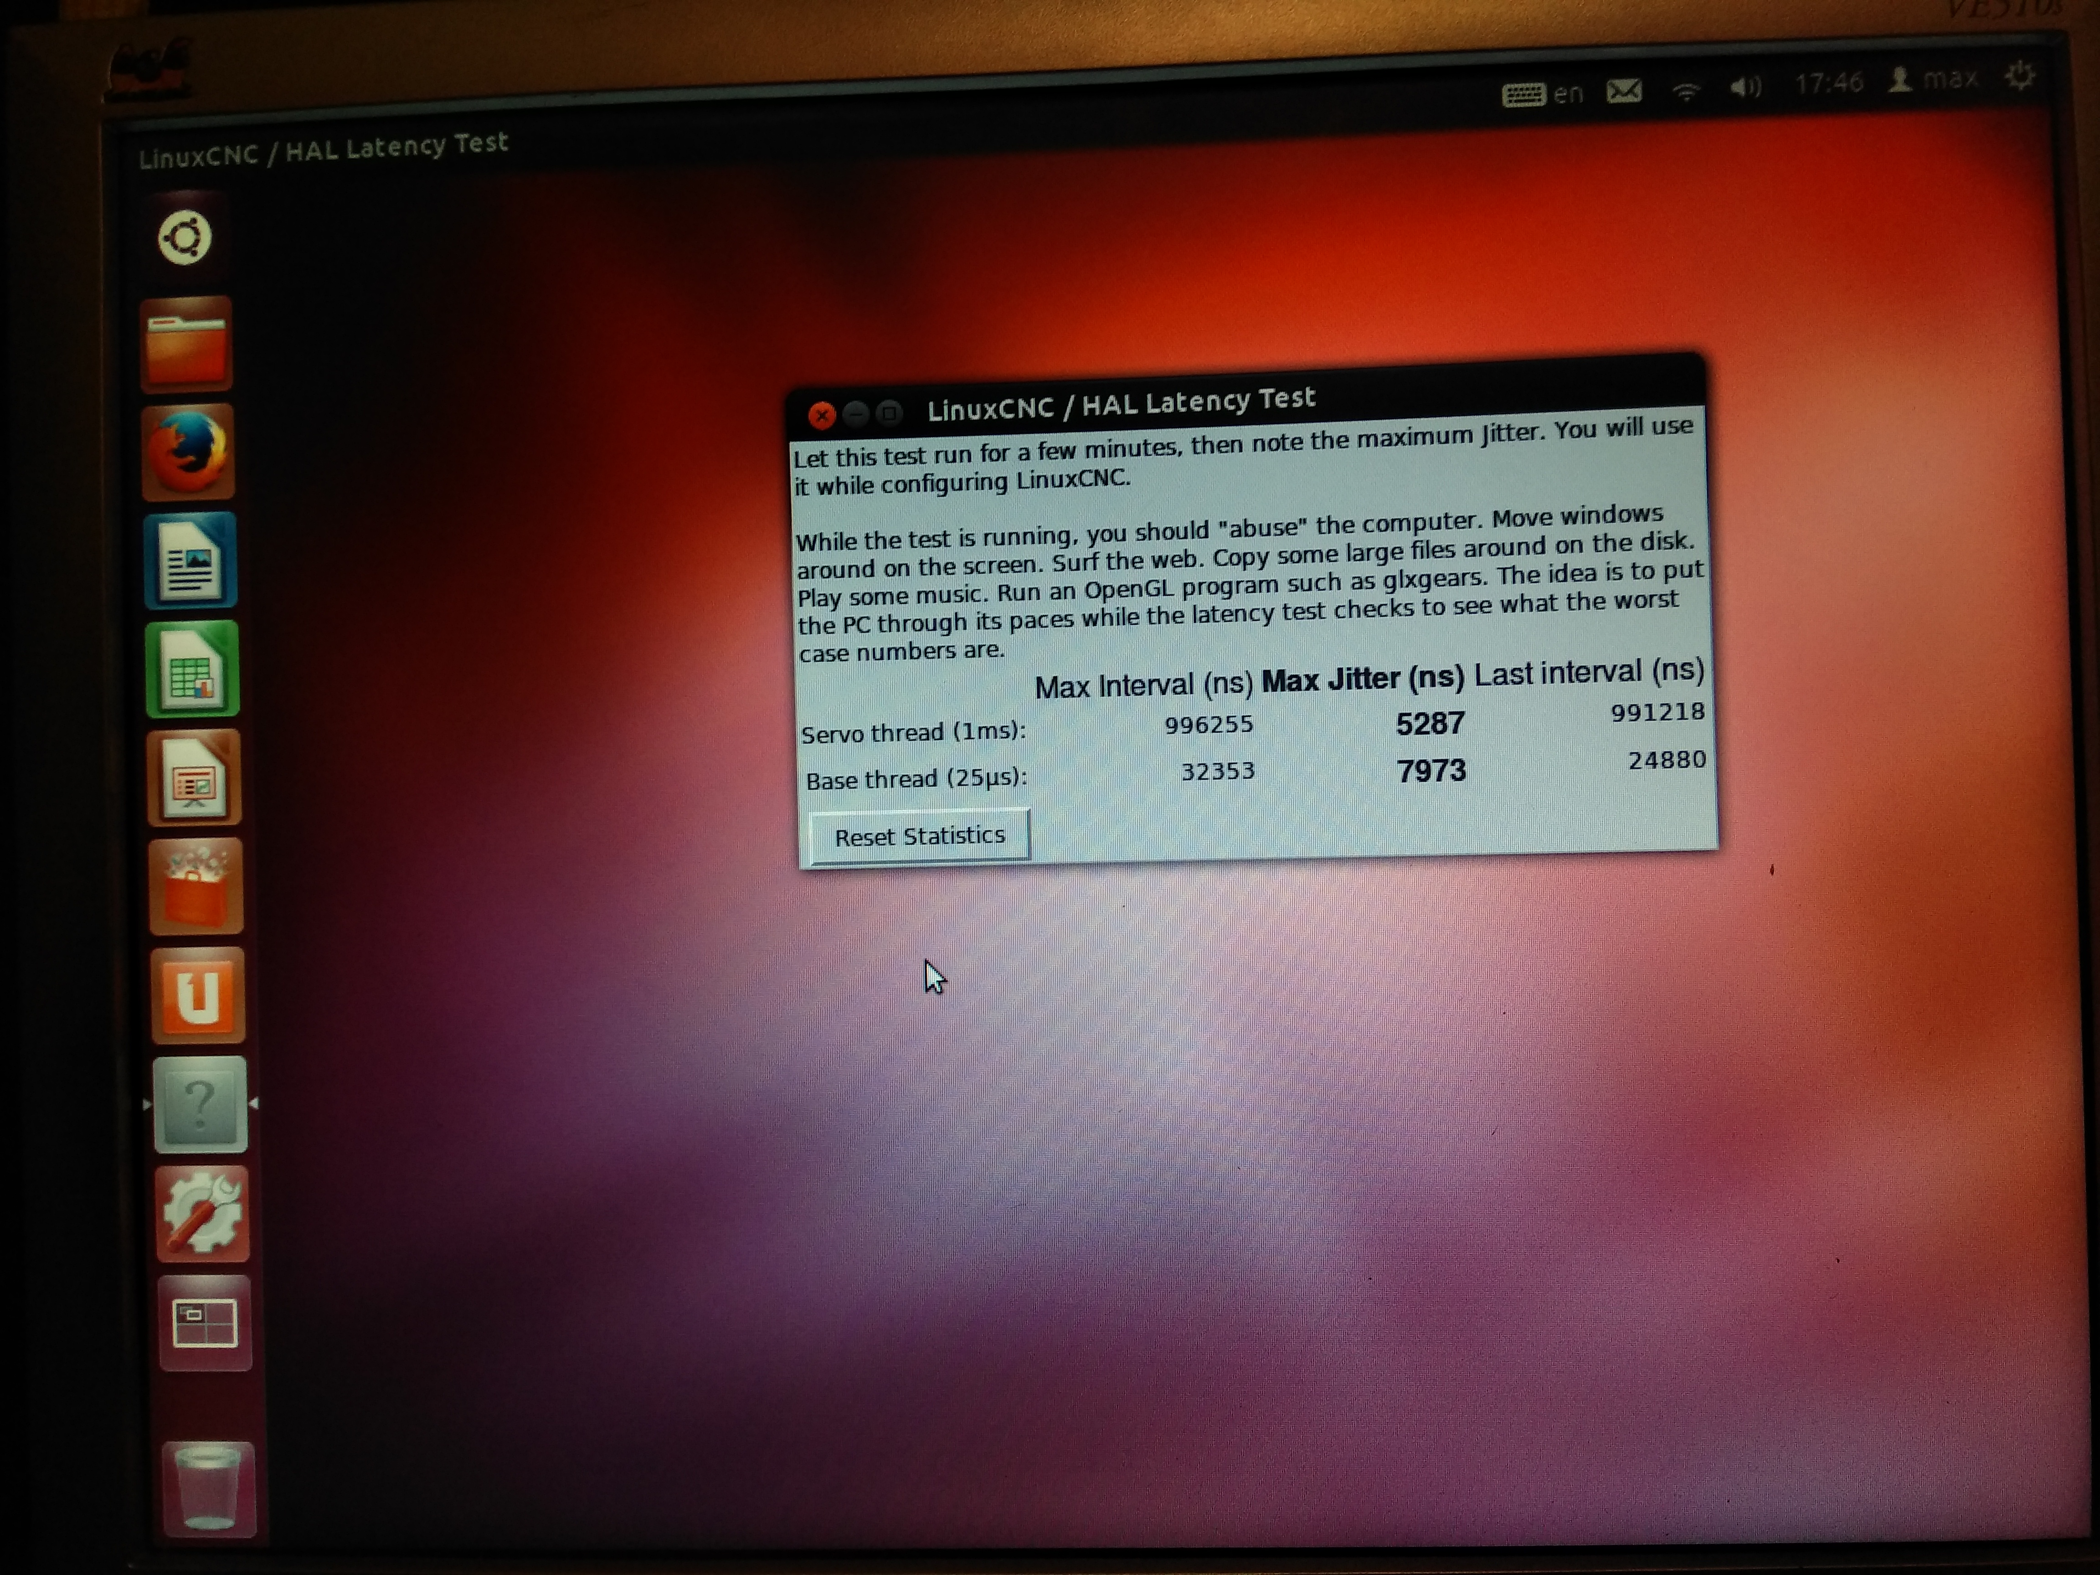2100x1575 pixels.
Task: Open the Ubuntu One launcher icon
Action: (197, 996)
